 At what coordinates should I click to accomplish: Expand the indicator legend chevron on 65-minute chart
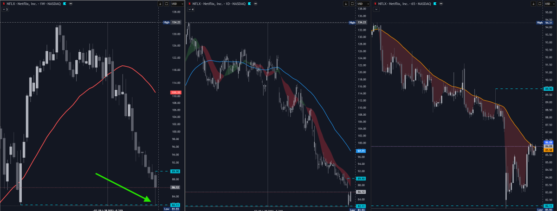click(376, 9)
